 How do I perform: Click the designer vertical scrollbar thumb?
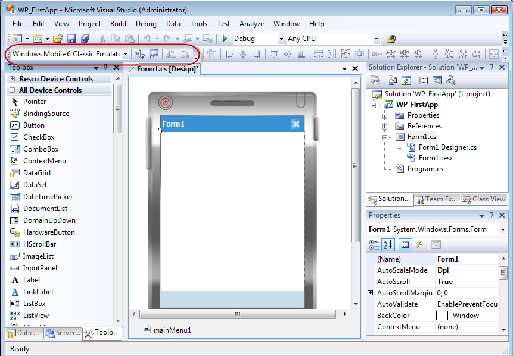tap(355, 165)
